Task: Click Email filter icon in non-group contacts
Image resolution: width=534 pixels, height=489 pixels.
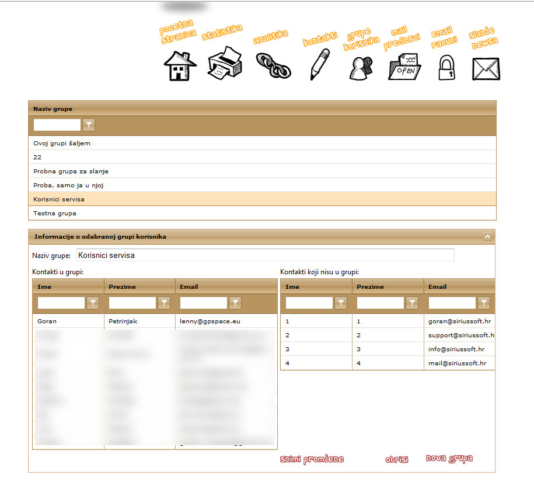Action: click(484, 303)
